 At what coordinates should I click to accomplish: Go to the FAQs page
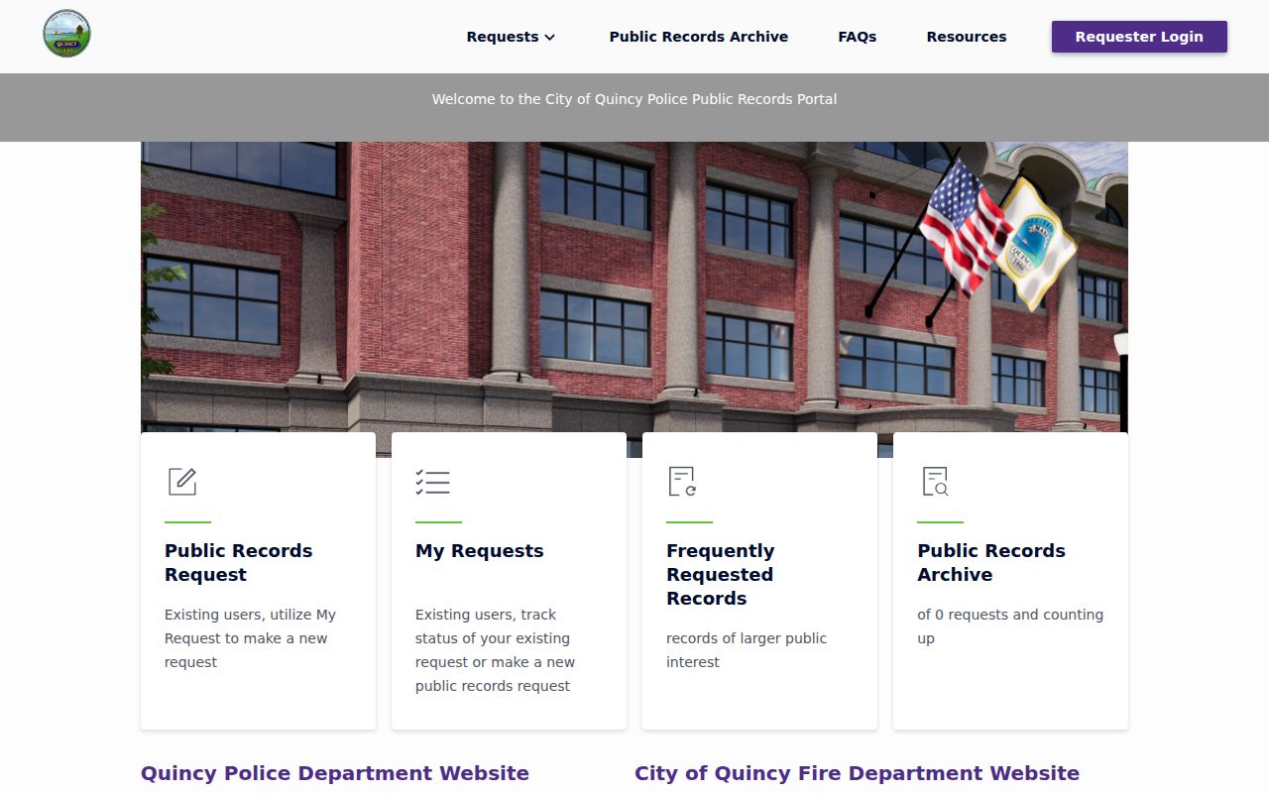click(858, 37)
